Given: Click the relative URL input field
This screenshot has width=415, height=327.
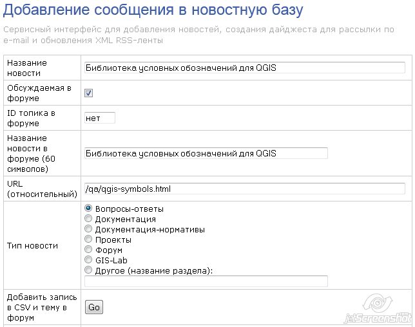Looking at the screenshot, I should (x=245, y=189).
